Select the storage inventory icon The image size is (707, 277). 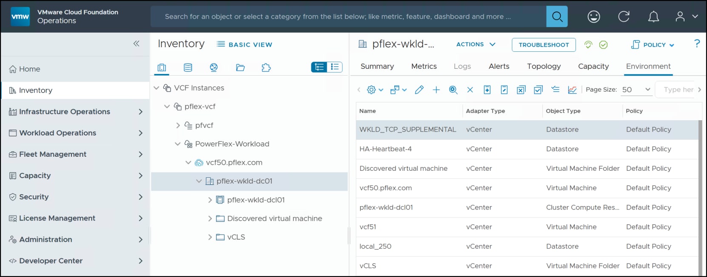(x=188, y=68)
